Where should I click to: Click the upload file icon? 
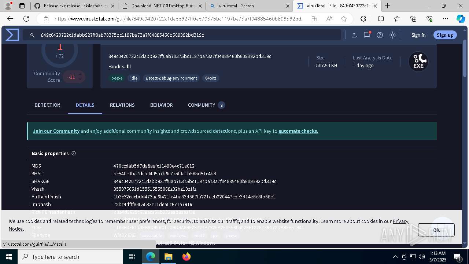tap(354, 35)
